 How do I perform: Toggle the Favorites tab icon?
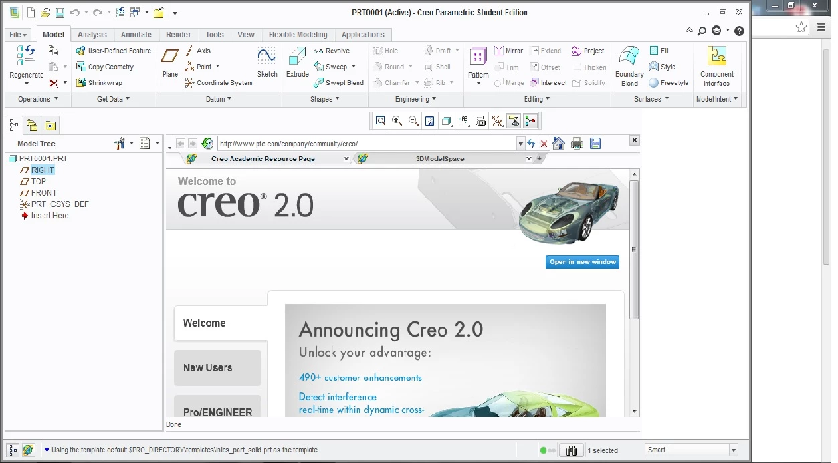click(50, 125)
